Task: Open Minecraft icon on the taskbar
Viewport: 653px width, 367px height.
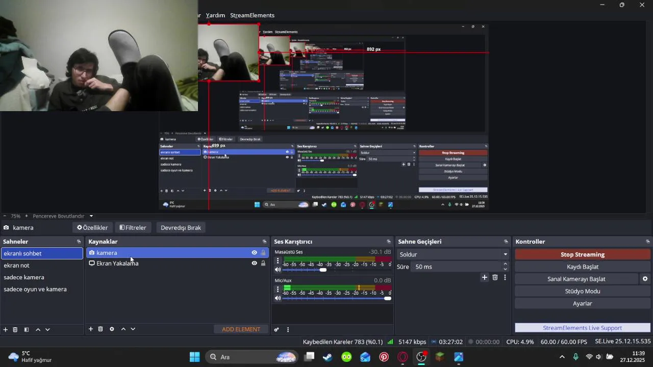Action: (x=440, y=357)
